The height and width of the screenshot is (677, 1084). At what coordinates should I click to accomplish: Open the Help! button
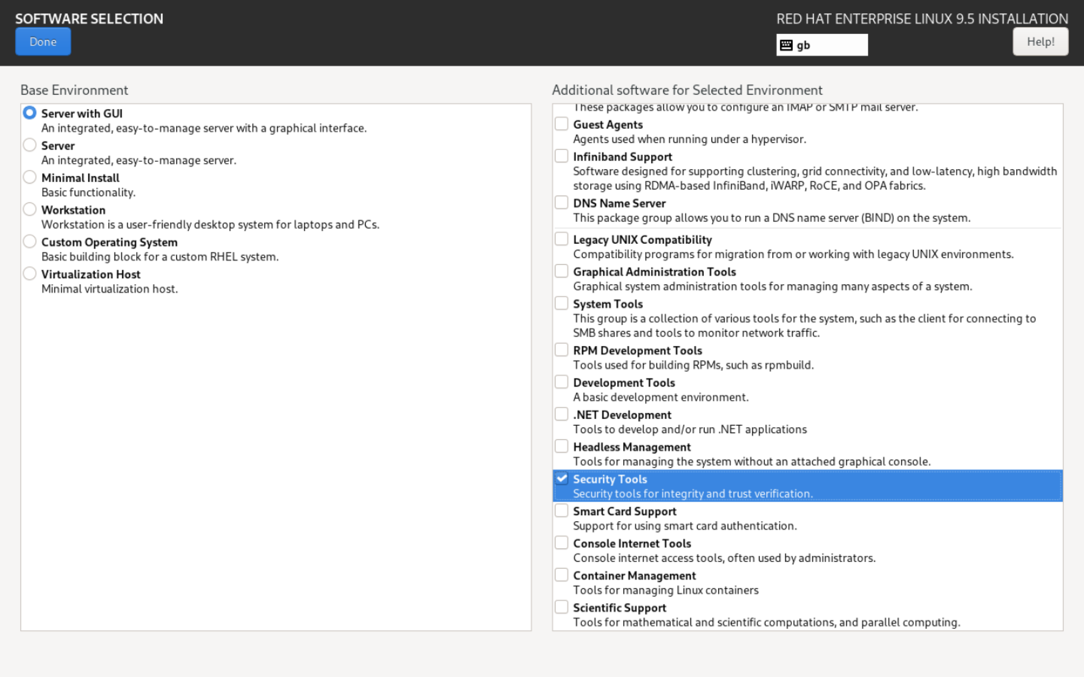pyautogui.click(x=1040, y=42)
